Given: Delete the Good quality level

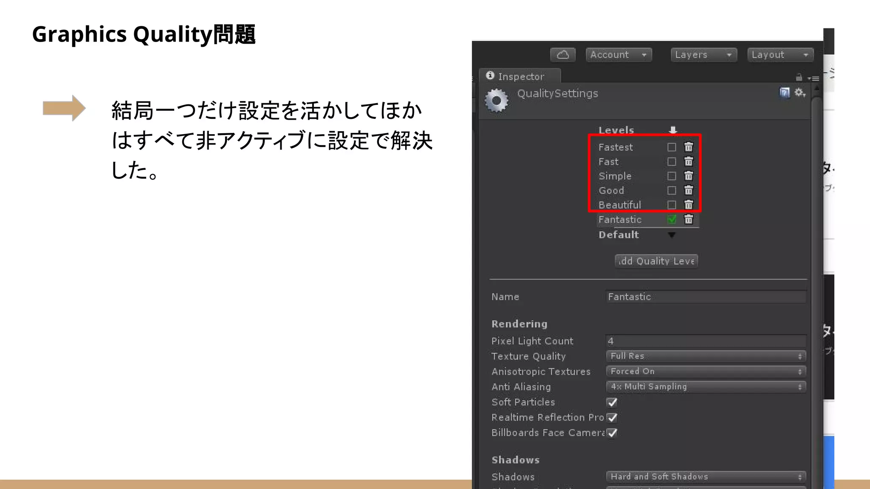Looking at the screenshot, I should tap(689, 190).
